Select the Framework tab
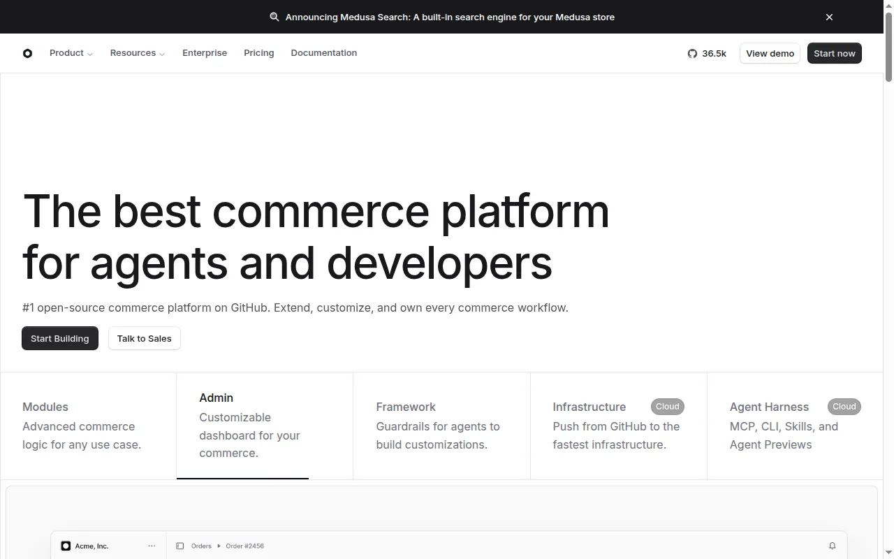This screenshot has width=894, height=559. coord(441,426)
